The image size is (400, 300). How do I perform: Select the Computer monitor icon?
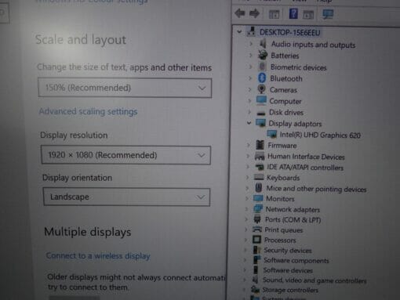tap(261, 100)
